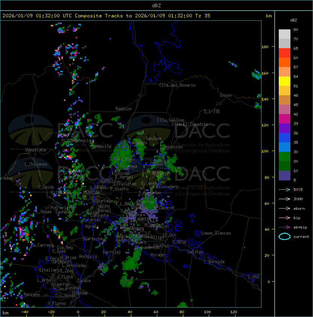The width and height of the screenshot is (313, 317).
Task: Pick the slate swatch below the 10 label
Action: (284, 175)
